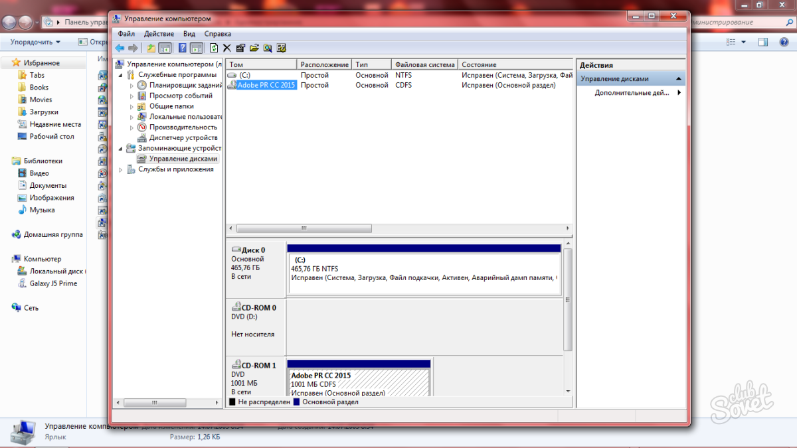The image size is (797, 448).
Task: Collapse the Запоминающие устройства tree node
Action: click(x=121, y=149)
